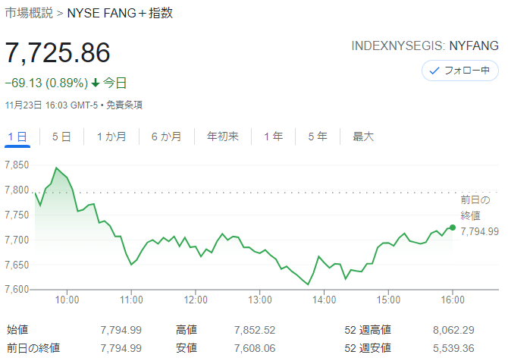Screen dimensions: 508x361
Task: Switch to the 5年 chart tab
Action: coord(318,137)
